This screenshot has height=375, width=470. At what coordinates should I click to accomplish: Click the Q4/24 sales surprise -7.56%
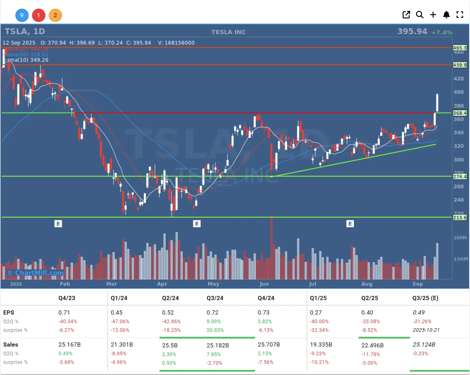[x=266, y=362]
